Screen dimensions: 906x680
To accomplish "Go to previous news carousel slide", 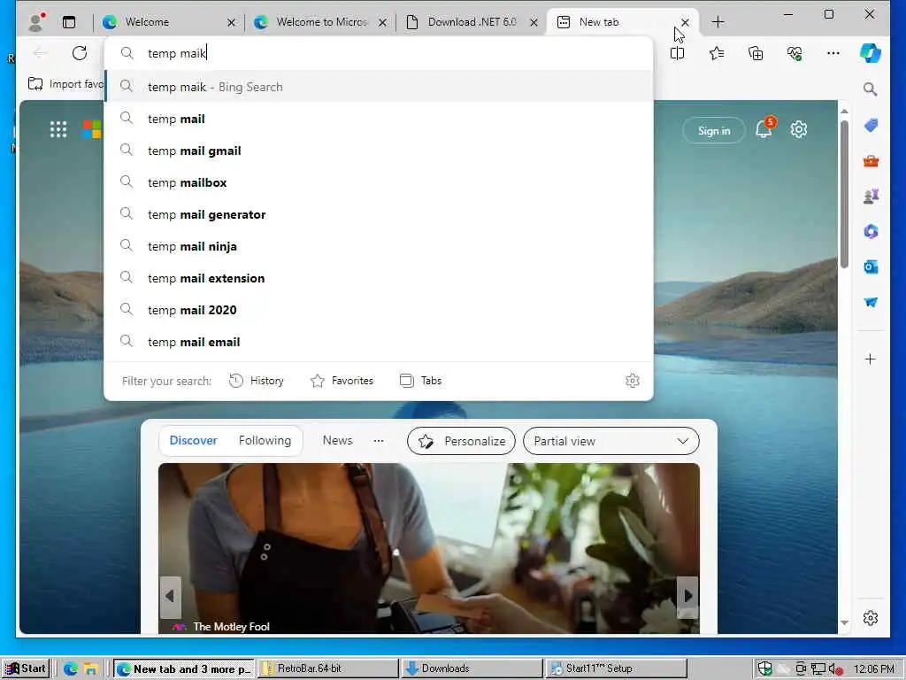I will click(170, 596).
